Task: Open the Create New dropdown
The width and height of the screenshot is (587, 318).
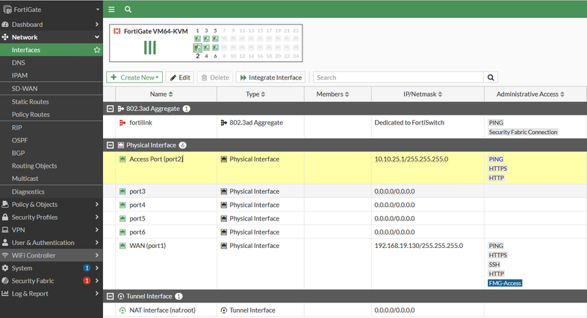Action: 134,77
